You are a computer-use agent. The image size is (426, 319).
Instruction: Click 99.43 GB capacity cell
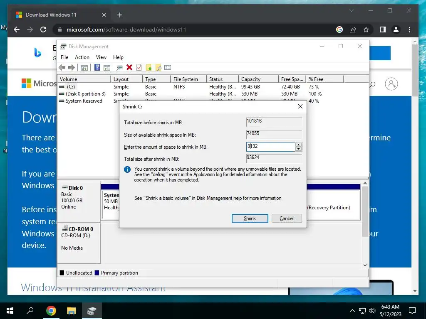(250, 87)
